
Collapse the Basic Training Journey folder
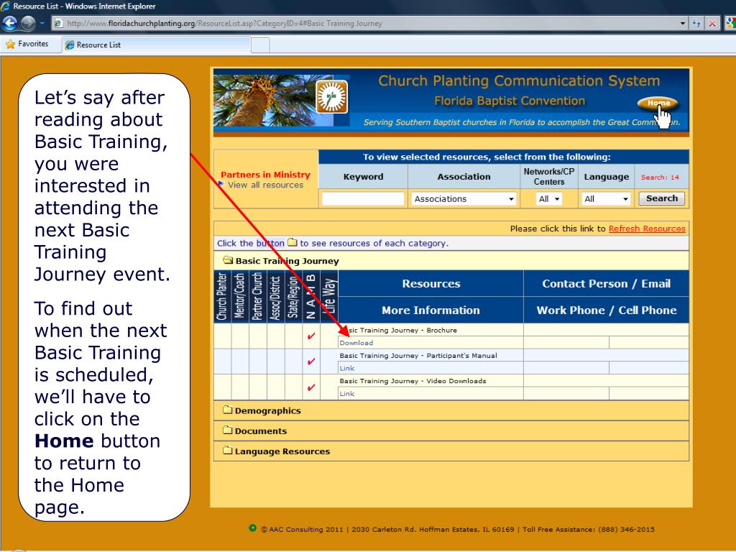(x=228, y=260)
